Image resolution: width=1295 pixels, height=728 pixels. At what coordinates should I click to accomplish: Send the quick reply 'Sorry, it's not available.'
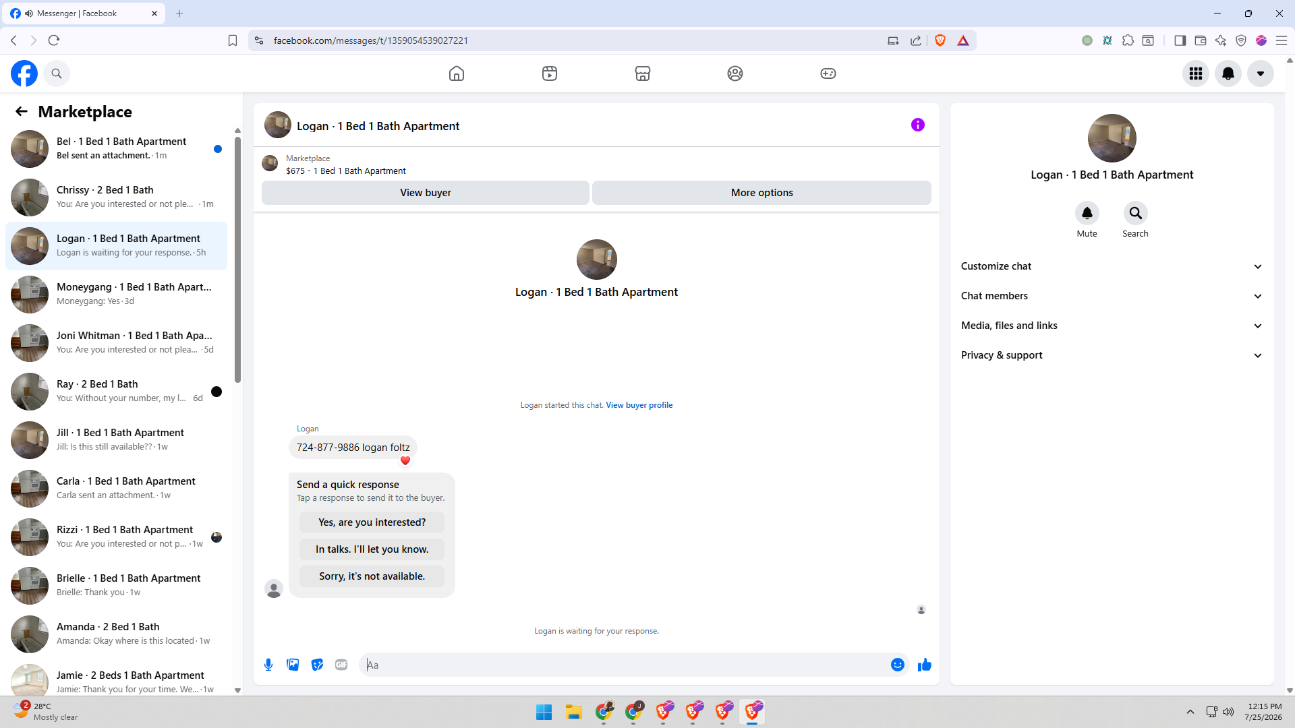click(372, 576)
